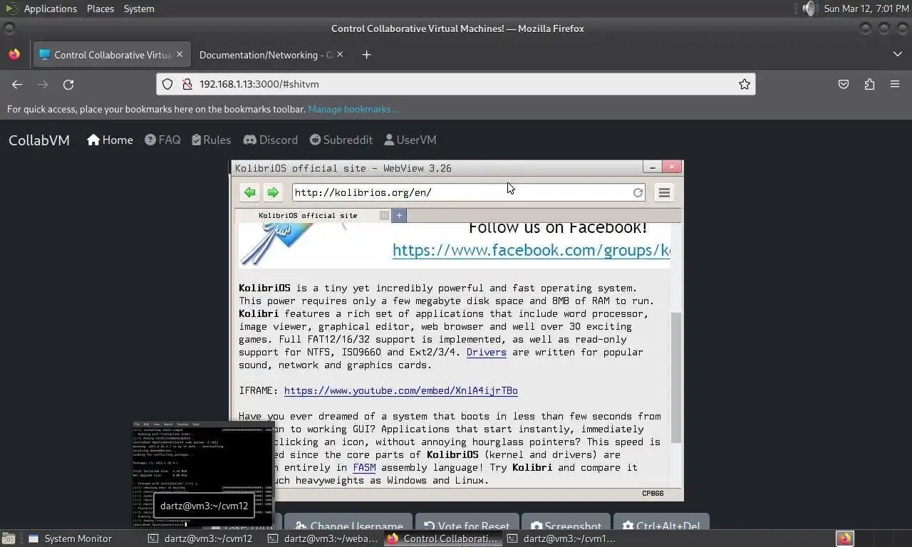Click the Firefox icon at bottom-right panel
The height and width of the screenshot is (547, 912).
click(845, 538)
